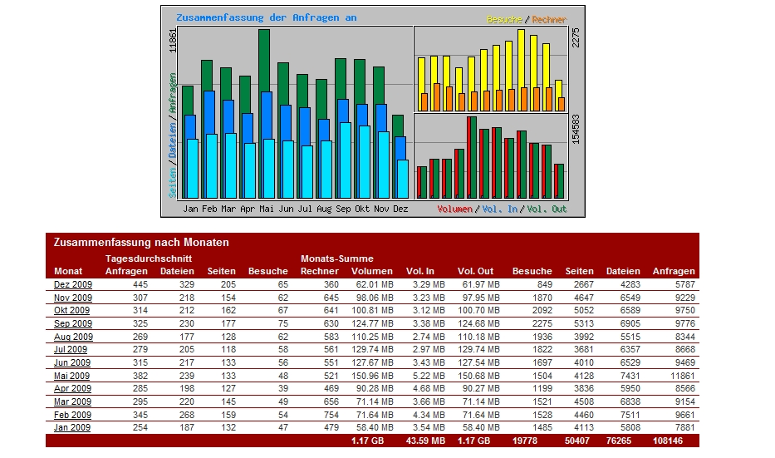This screenshot has height=458, width=775.
Task: Open Jan 2009 month statistics
Action: (72, 427)
